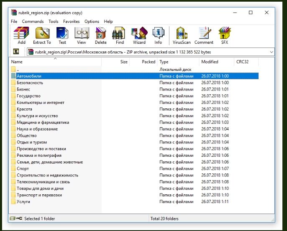Open the Favorites menu

72,22
